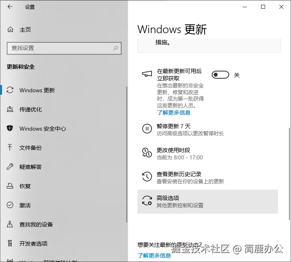Viewport: 291px width, 262px height.
Task: Click the 当前为 8:00 - 17:00 text
Action: coord(180,157)
